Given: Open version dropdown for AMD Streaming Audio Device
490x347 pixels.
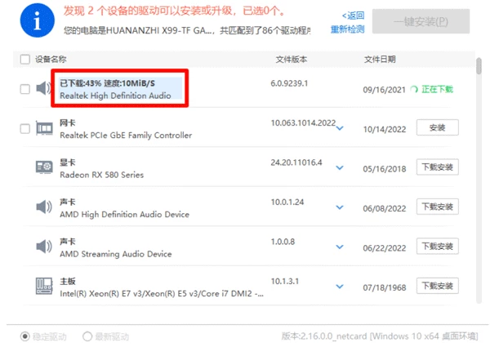Looking at the screenshot, I should 340,247.
